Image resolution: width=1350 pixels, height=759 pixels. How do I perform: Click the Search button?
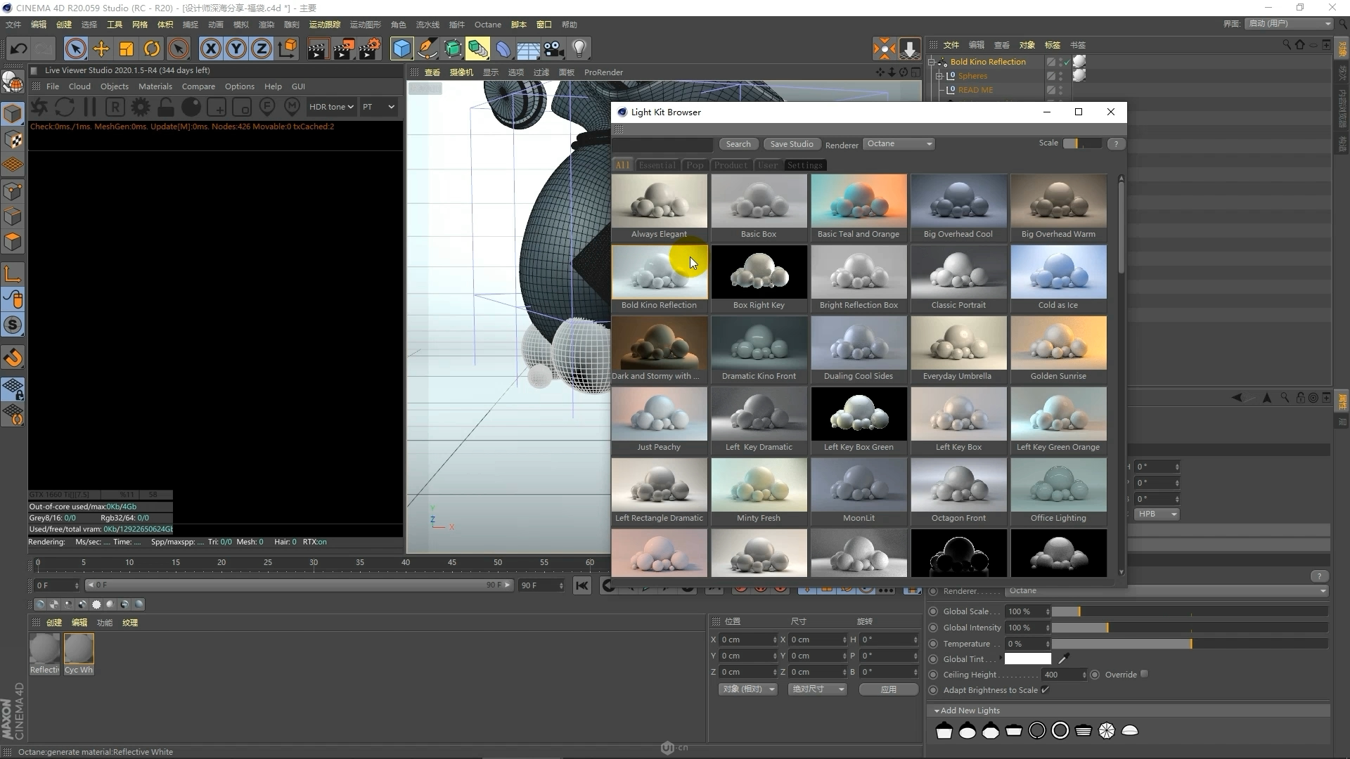pos(738,144)
